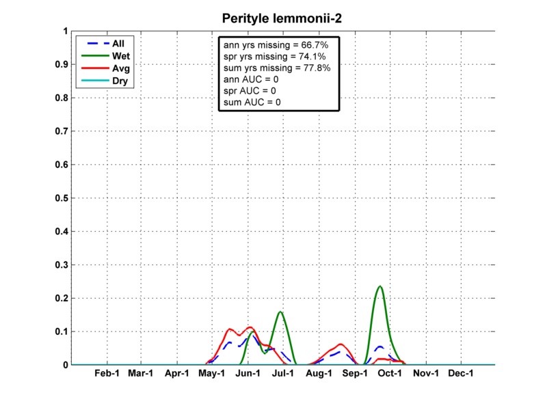Click the sum AUC = 0 annotation
The height and width of the screenshot is (410, 547).
252,102
